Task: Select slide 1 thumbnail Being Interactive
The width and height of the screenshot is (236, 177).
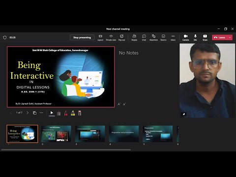Action: (x=22, y=134)
